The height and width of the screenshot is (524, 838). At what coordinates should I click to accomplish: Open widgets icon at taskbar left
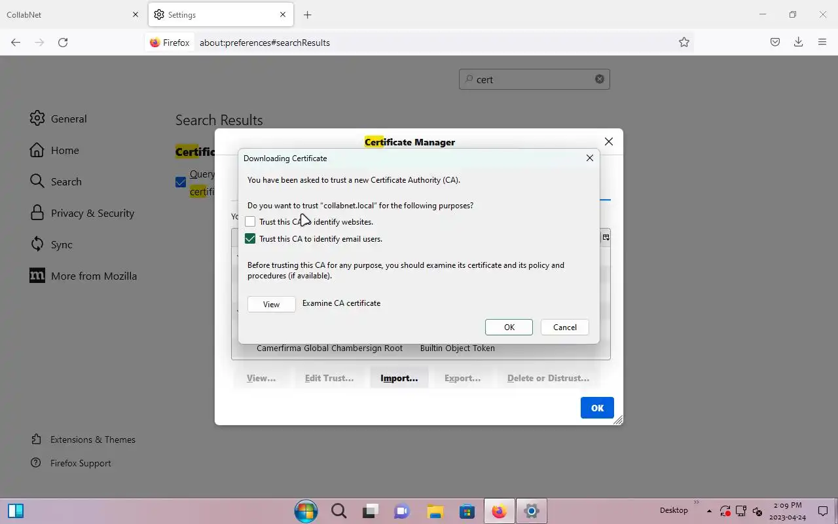16,511
